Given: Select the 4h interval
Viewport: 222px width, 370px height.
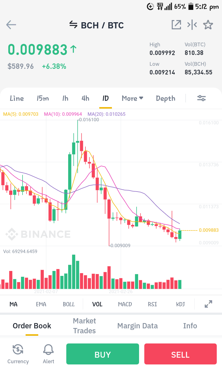Looking at the screenshot, I should 85,98.
